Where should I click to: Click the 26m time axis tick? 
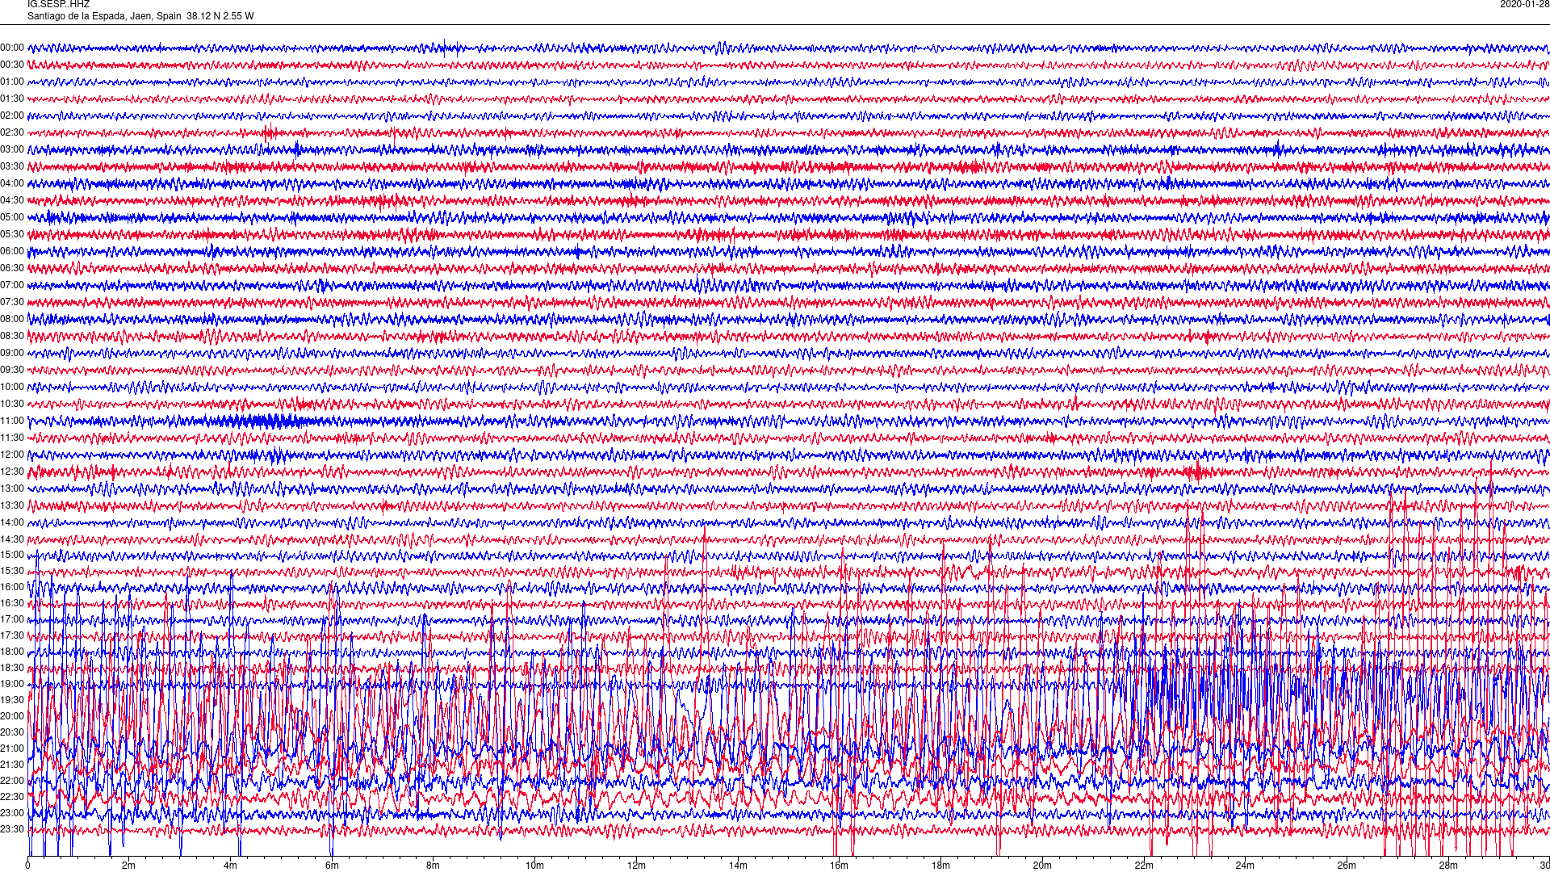click(1347, 866)
